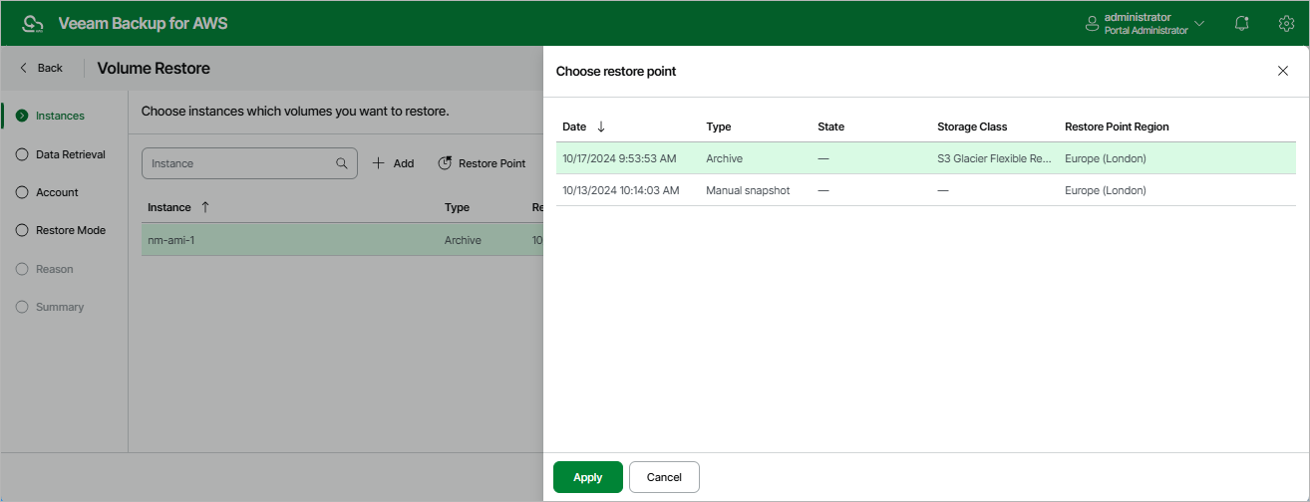Open the settings gear icon
This screenshot has height=502, width=1310.
pos(1286,23)
